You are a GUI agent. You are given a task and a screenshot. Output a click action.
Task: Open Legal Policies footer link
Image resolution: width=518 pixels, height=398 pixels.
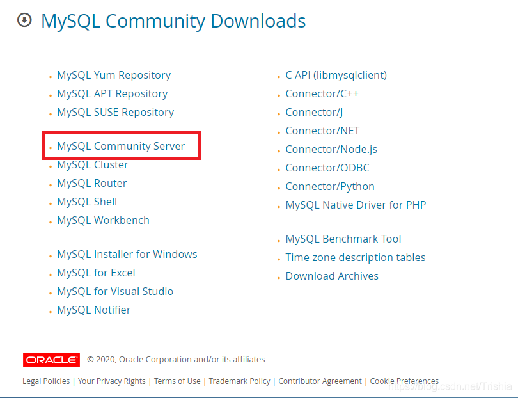click(46, 381)
